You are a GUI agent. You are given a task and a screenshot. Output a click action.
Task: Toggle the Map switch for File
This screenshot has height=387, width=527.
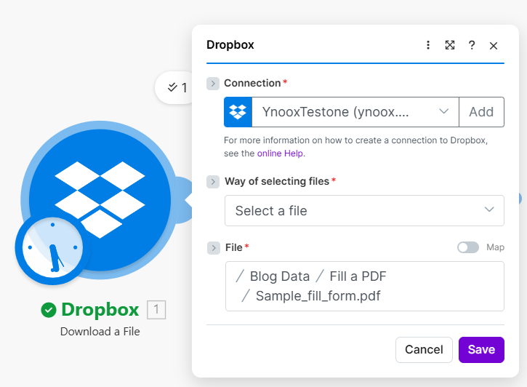tap(467, 247)
